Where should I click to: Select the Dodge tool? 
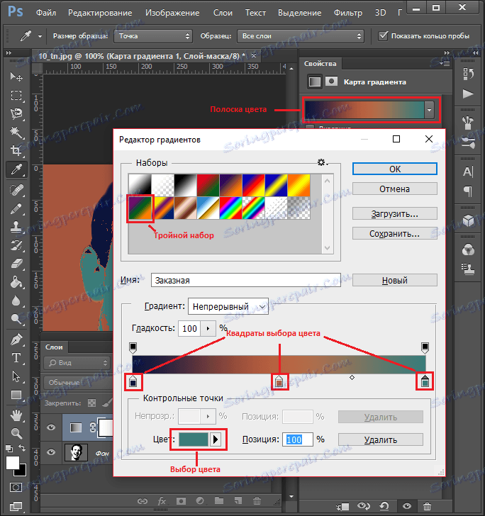[16, 318]
